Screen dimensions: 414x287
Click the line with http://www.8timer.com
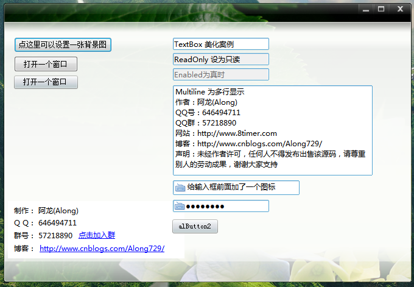[x=226, y=133]
